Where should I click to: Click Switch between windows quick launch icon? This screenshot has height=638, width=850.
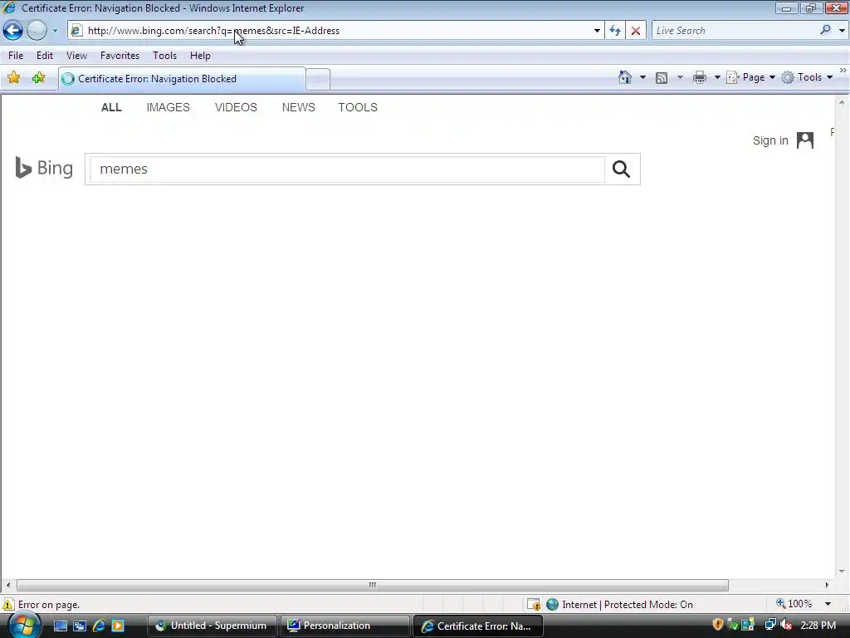coord(80,626)
